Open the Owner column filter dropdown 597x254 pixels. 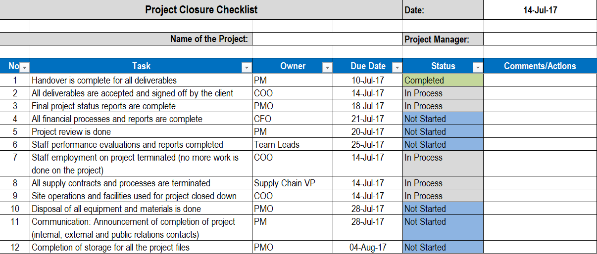coord(327,67)
